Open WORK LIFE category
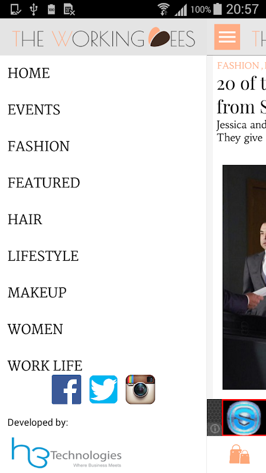266x473 pixels. [x=45, y=365]
